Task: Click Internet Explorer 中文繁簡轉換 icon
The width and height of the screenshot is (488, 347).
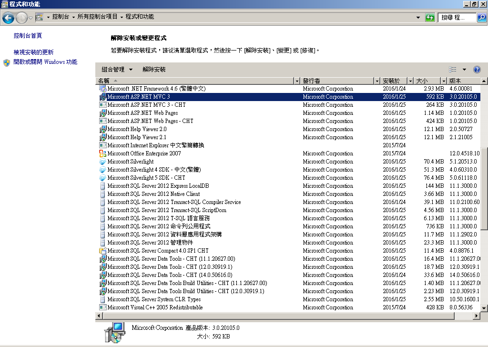Action: (x=102, y=145)
